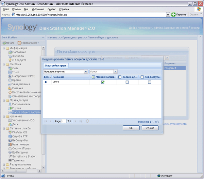Viewport: 204px width, 179px height.
Task: Open Настройки PPPoE icon
Action: coord(10,76)
